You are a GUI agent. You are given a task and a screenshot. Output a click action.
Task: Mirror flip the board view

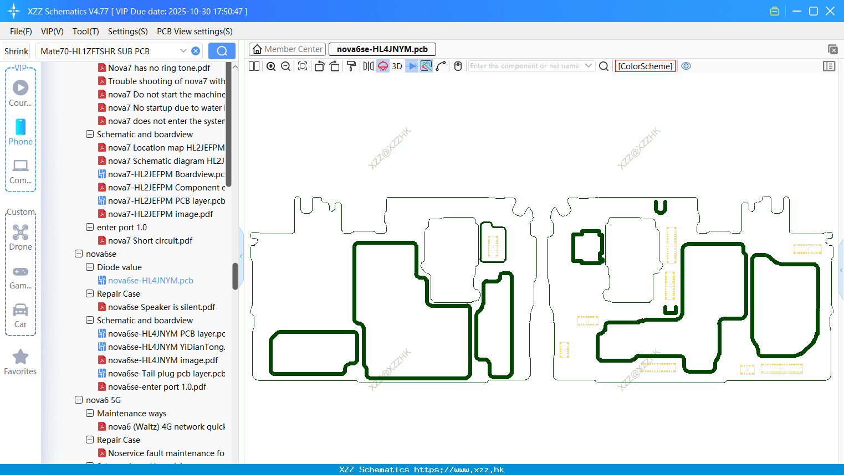[369, 66]
